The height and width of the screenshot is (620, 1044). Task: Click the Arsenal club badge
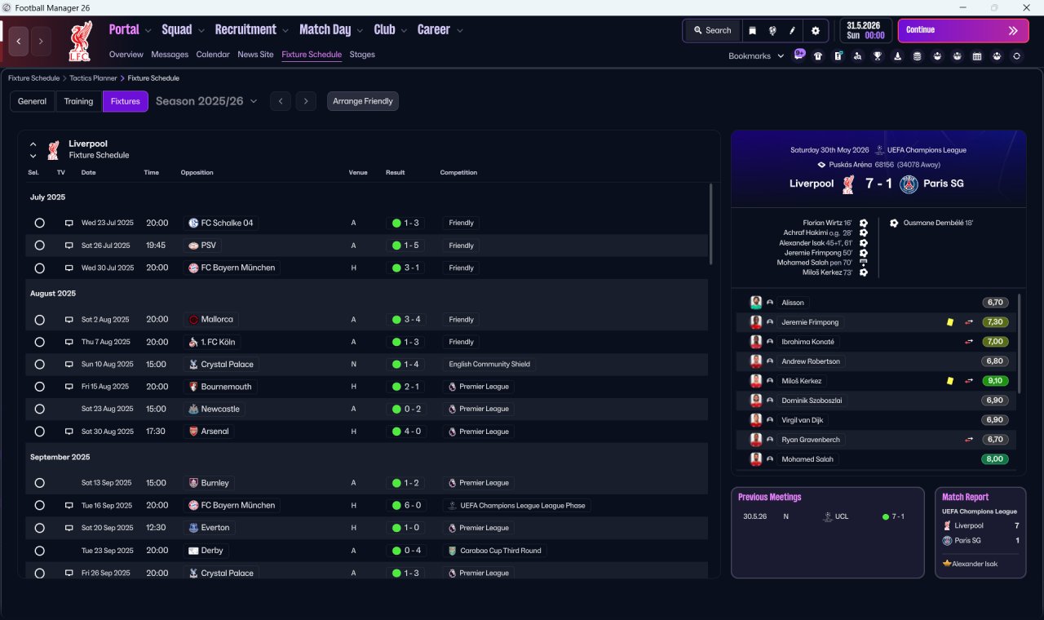[193, 432]
